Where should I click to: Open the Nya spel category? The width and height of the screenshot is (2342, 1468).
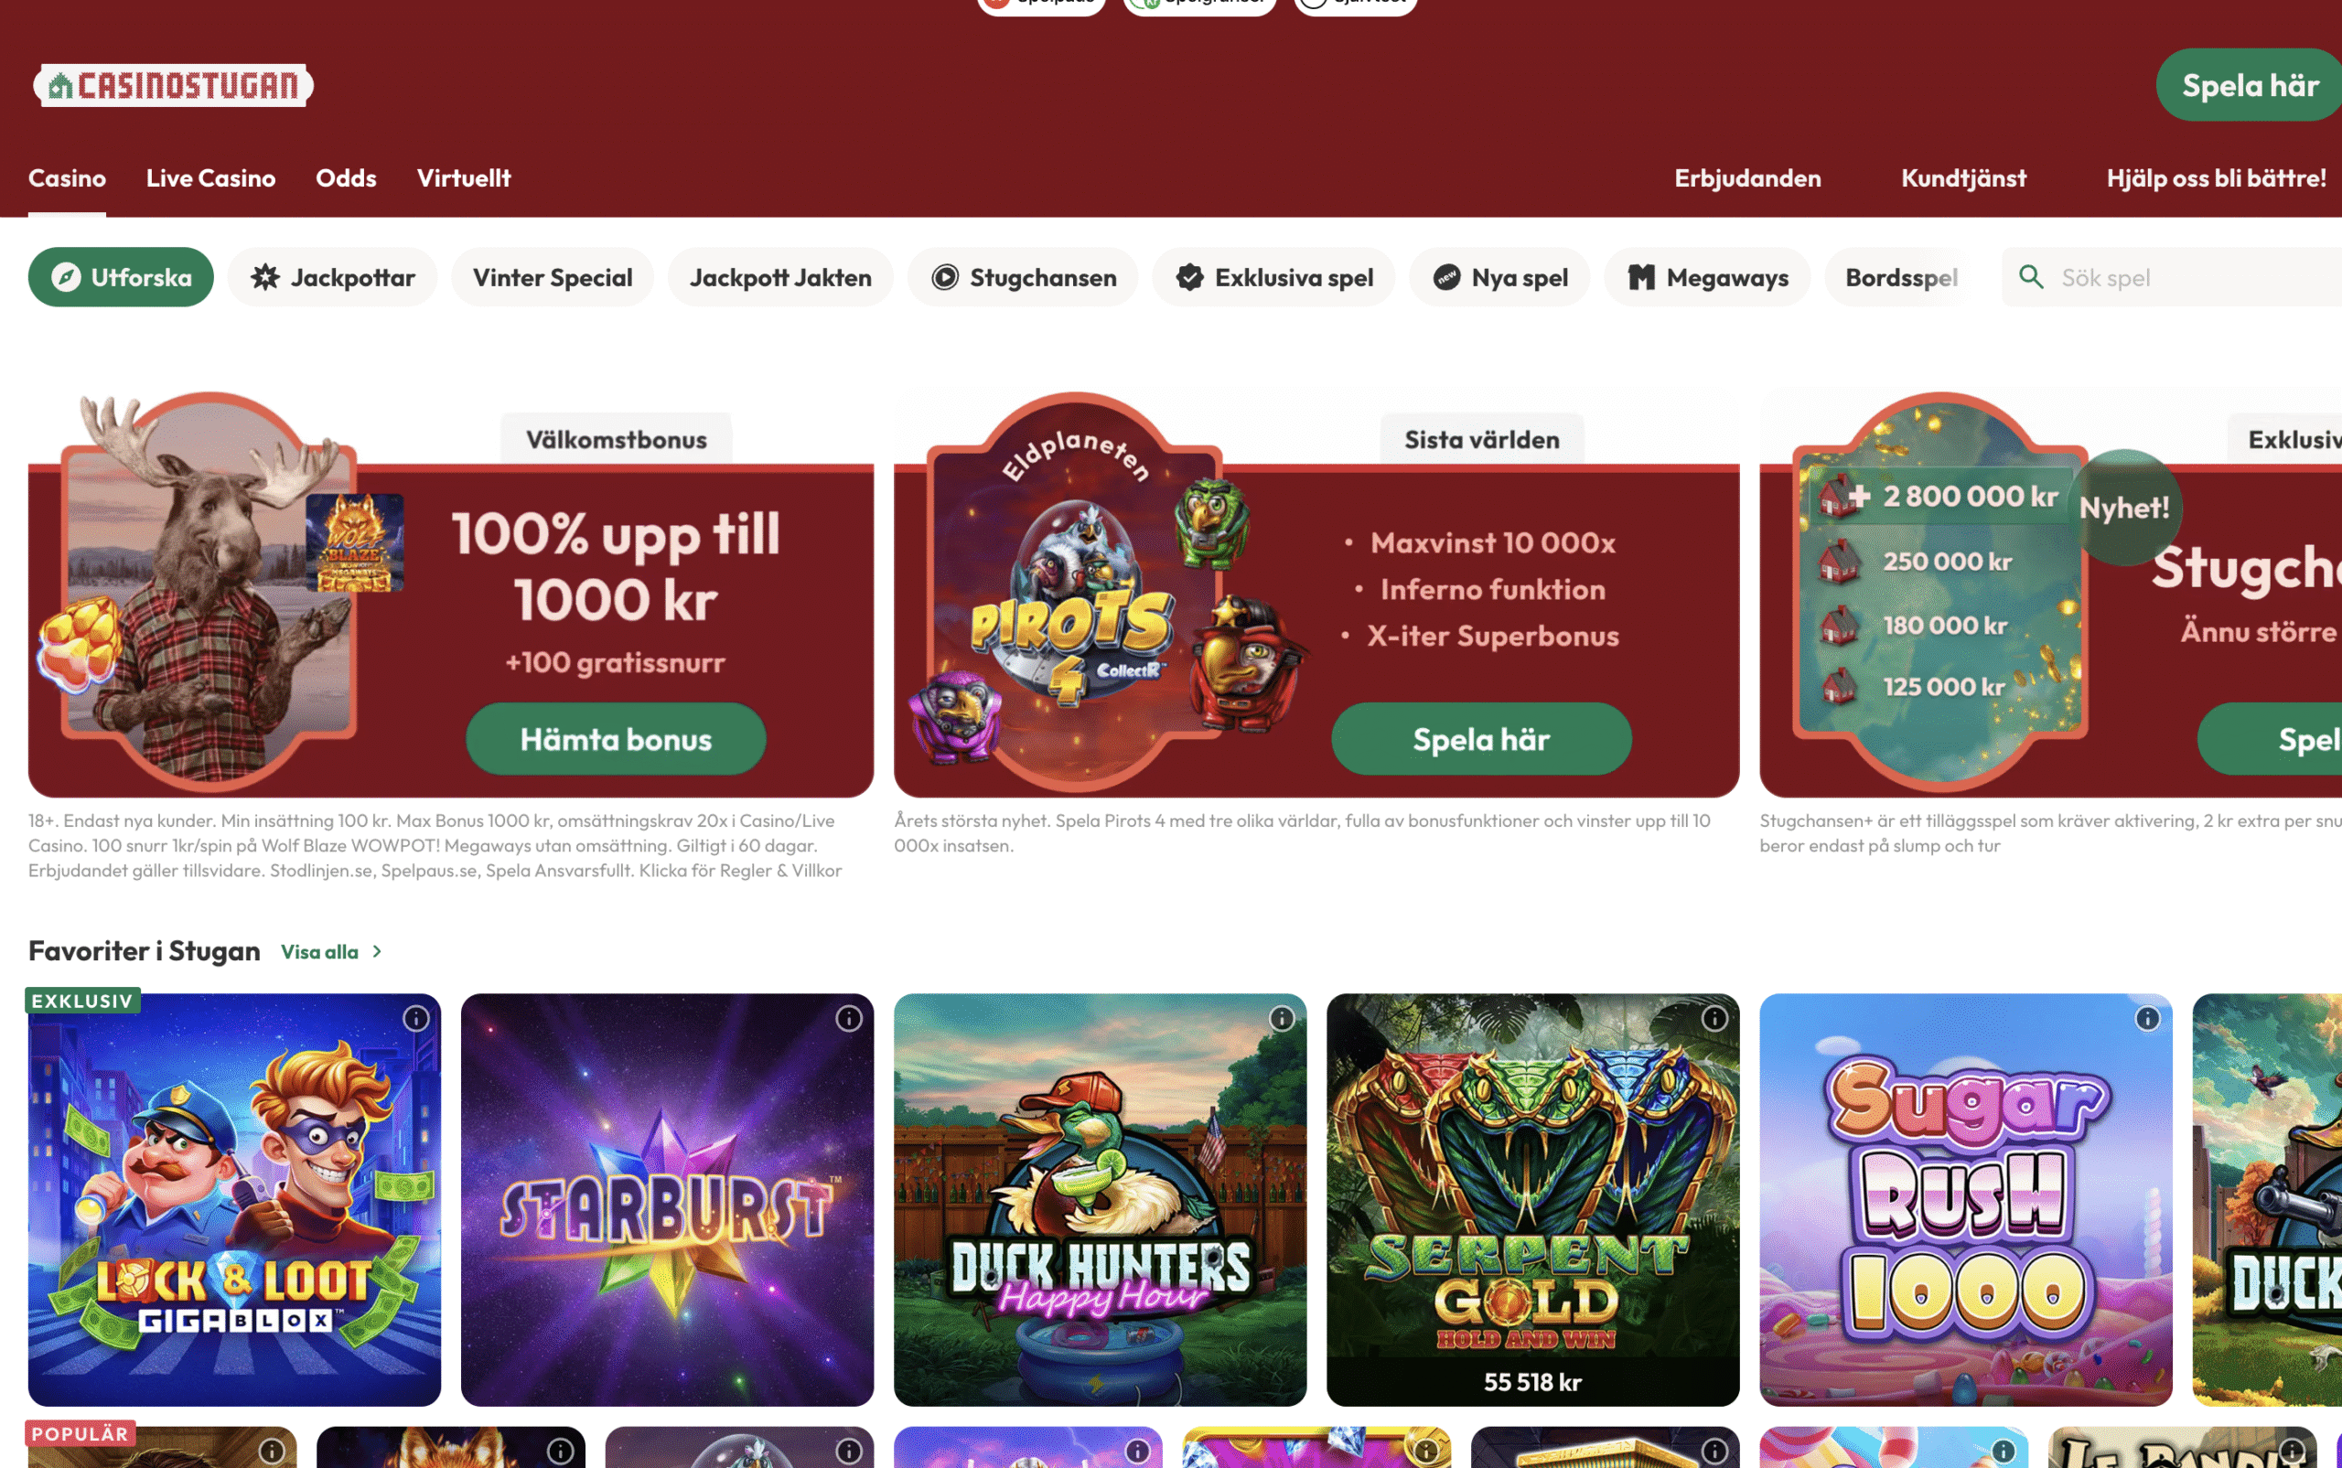(1499, 278)
